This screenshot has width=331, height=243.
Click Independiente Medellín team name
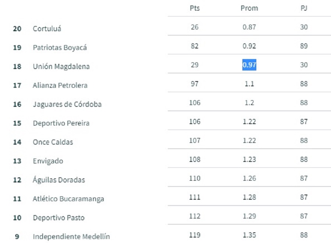coord(71,237)
